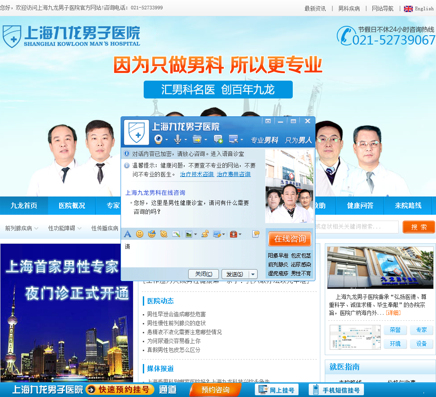Image resolution: width=436 pixels, height=397 pixels.
Task: Open the 健康问答 navigation tab
Action: pos(360,205)
